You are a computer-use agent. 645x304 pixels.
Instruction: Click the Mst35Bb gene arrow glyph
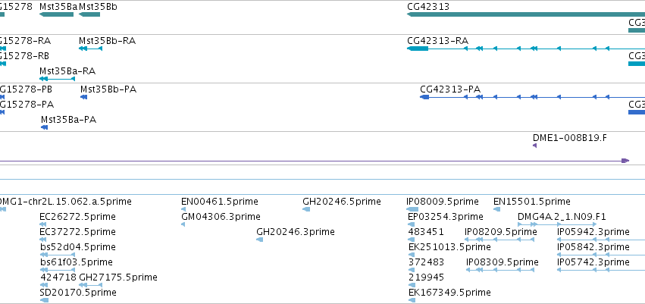click(89, 14)
